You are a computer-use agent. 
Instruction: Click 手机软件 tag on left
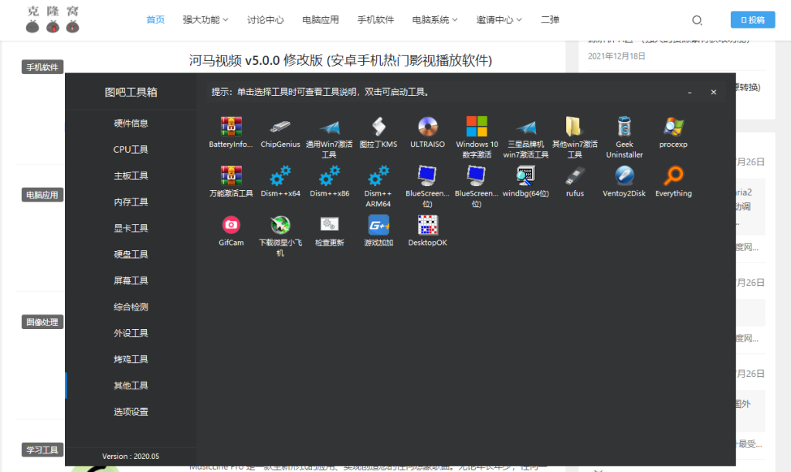point(42,67)
